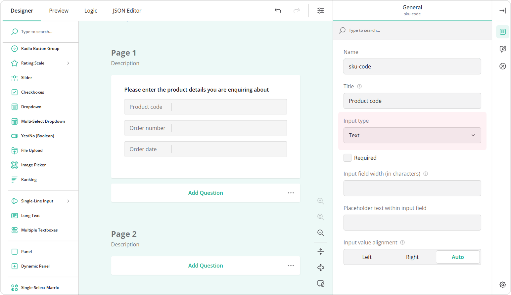Expand Rating Scale subtypes arrow

[x=68, y=63]
